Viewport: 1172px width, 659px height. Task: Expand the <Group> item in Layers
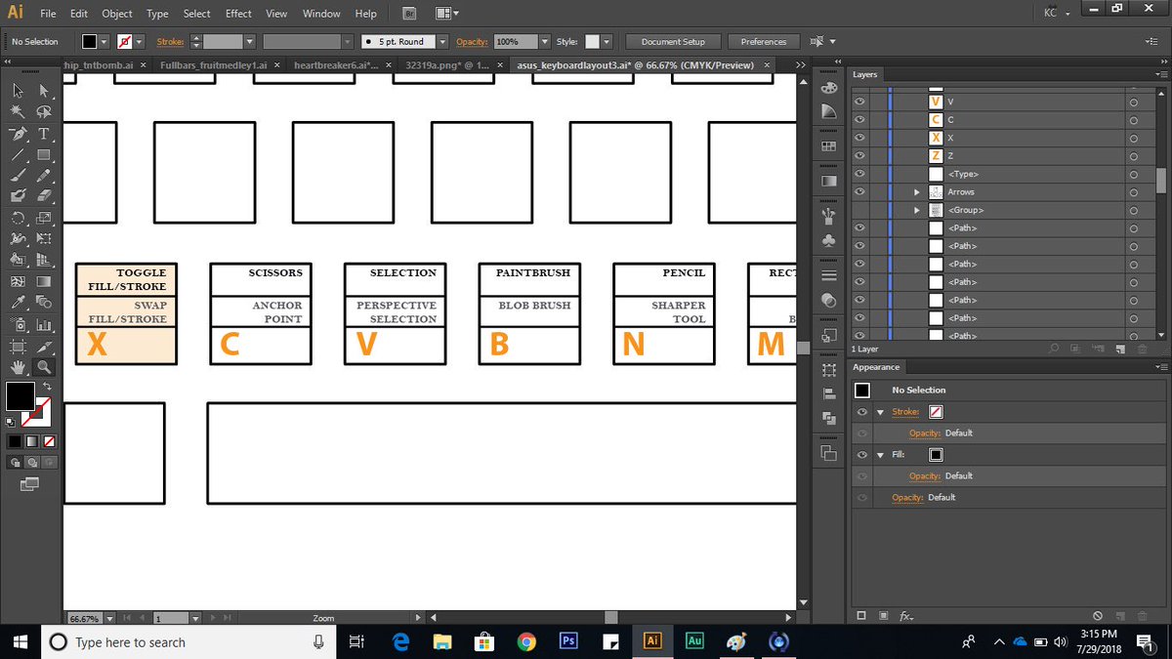click(x=916, y=210)
